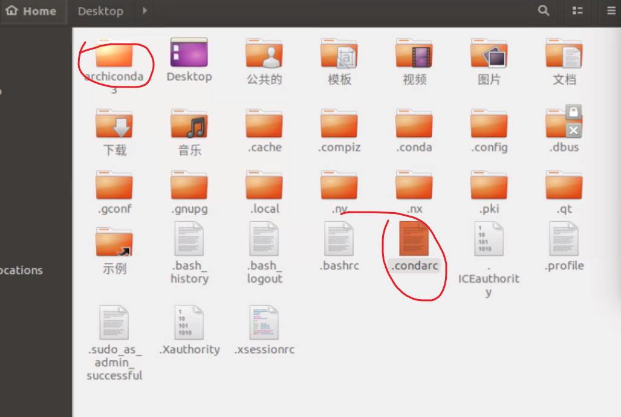Open the purple Desktop folder icon

click(189, 53)
